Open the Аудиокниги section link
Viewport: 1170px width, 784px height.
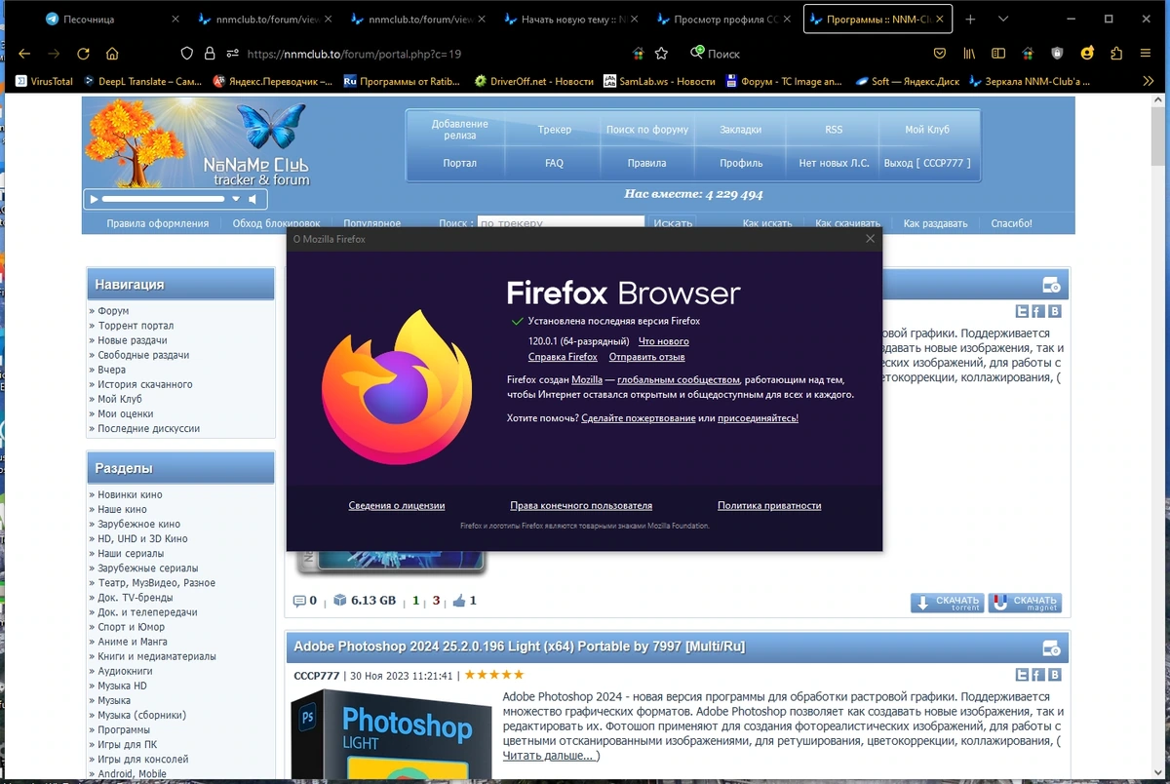tap(125, 671)
